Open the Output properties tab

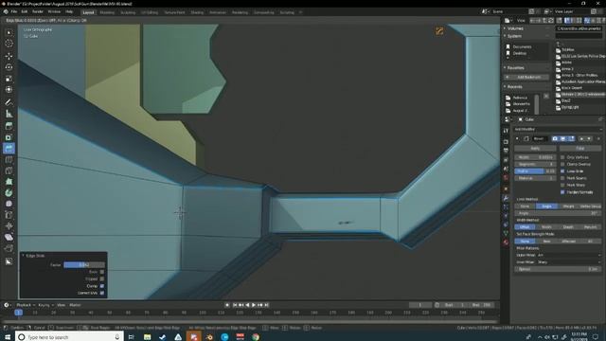click(506, 151)
